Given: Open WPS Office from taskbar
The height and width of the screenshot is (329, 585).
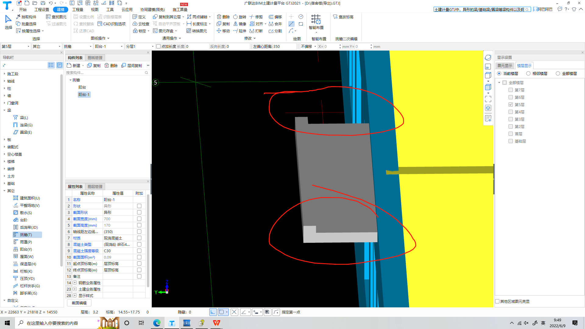Looking at the screenshot, I should [216, 323].
